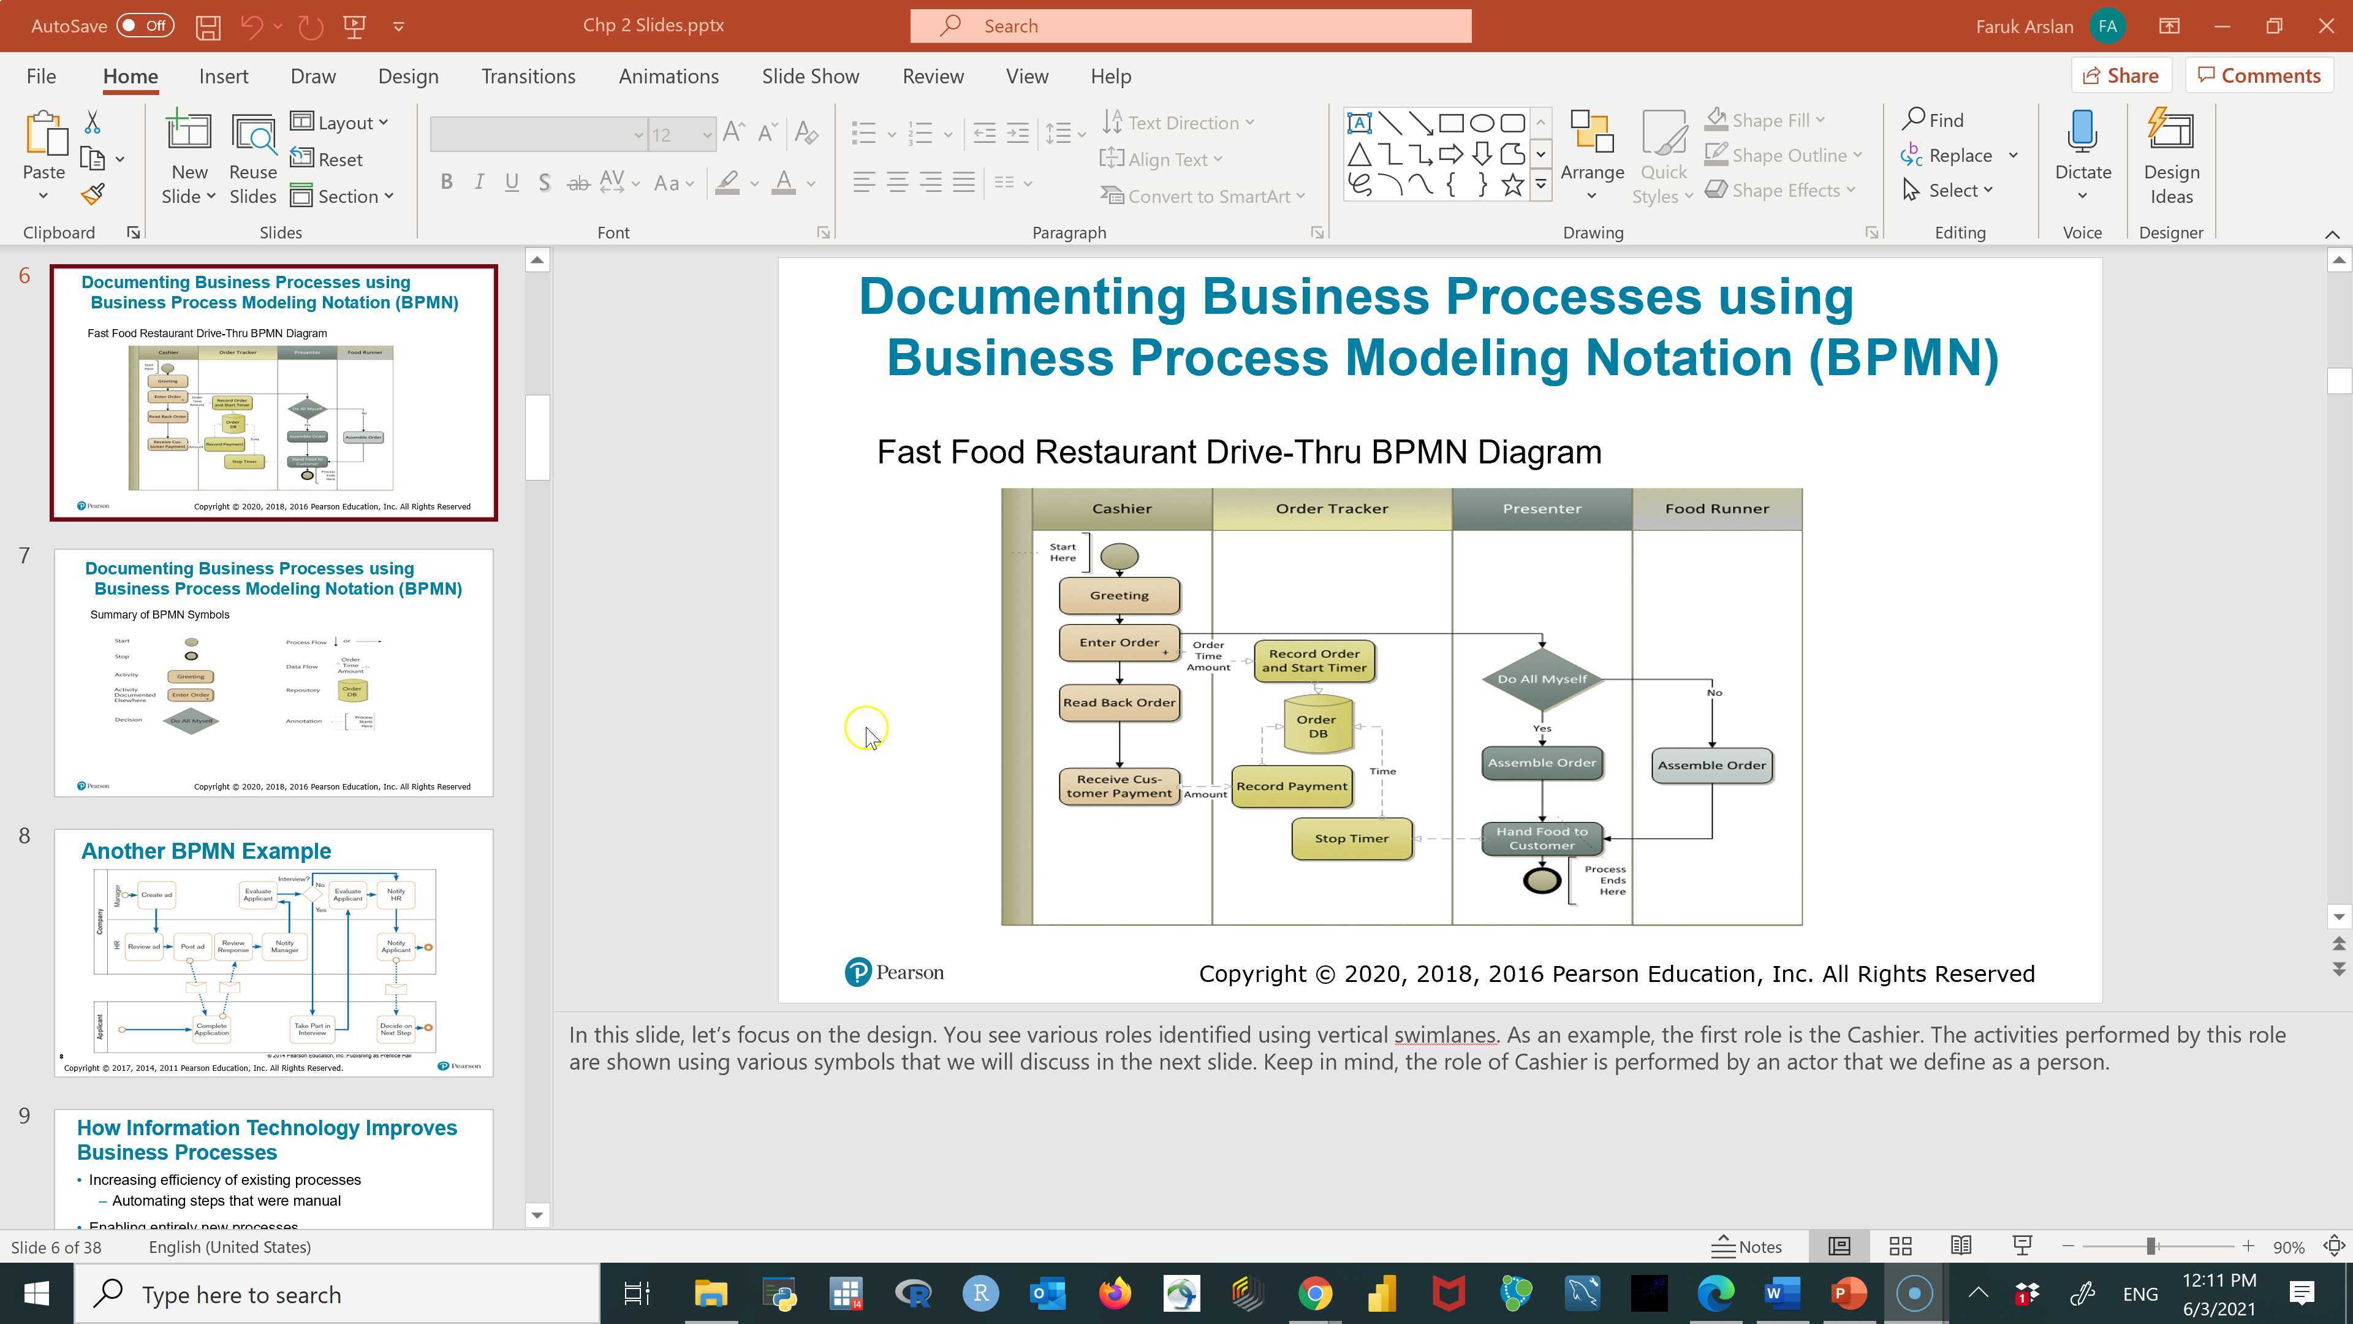Open the Section dropdown menu
This screenshot has width=2353, height=1324.
(344, 196)
